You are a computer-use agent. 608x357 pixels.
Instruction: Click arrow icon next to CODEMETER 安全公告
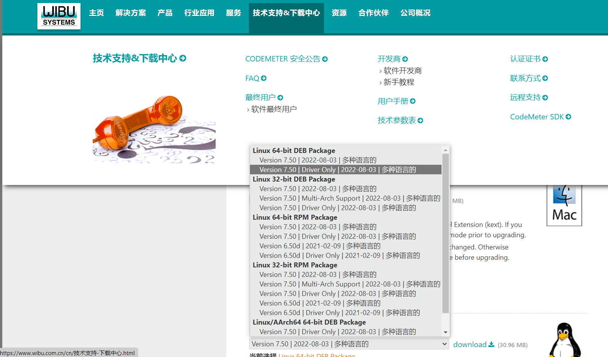tap(325, 59)
